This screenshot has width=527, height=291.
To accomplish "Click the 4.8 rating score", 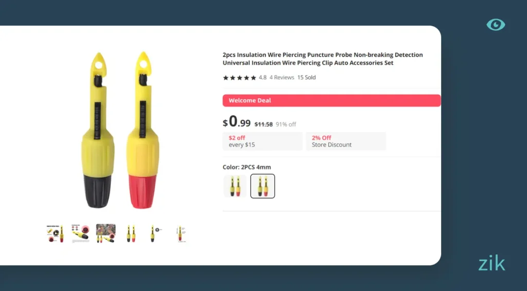I will pos(262,78).
